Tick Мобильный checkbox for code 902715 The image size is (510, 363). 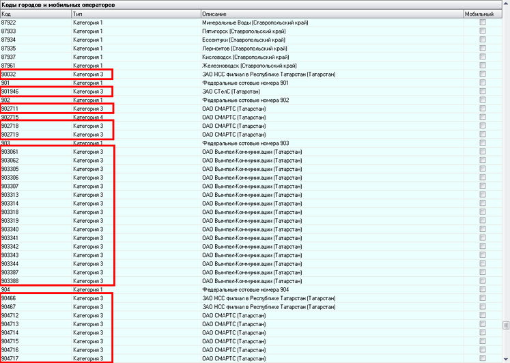click(483, 117)
